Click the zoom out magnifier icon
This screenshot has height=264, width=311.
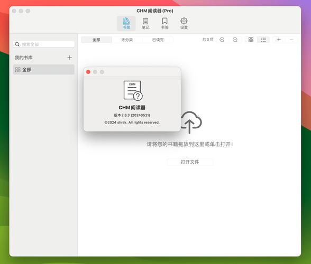[x=235, y=40]
